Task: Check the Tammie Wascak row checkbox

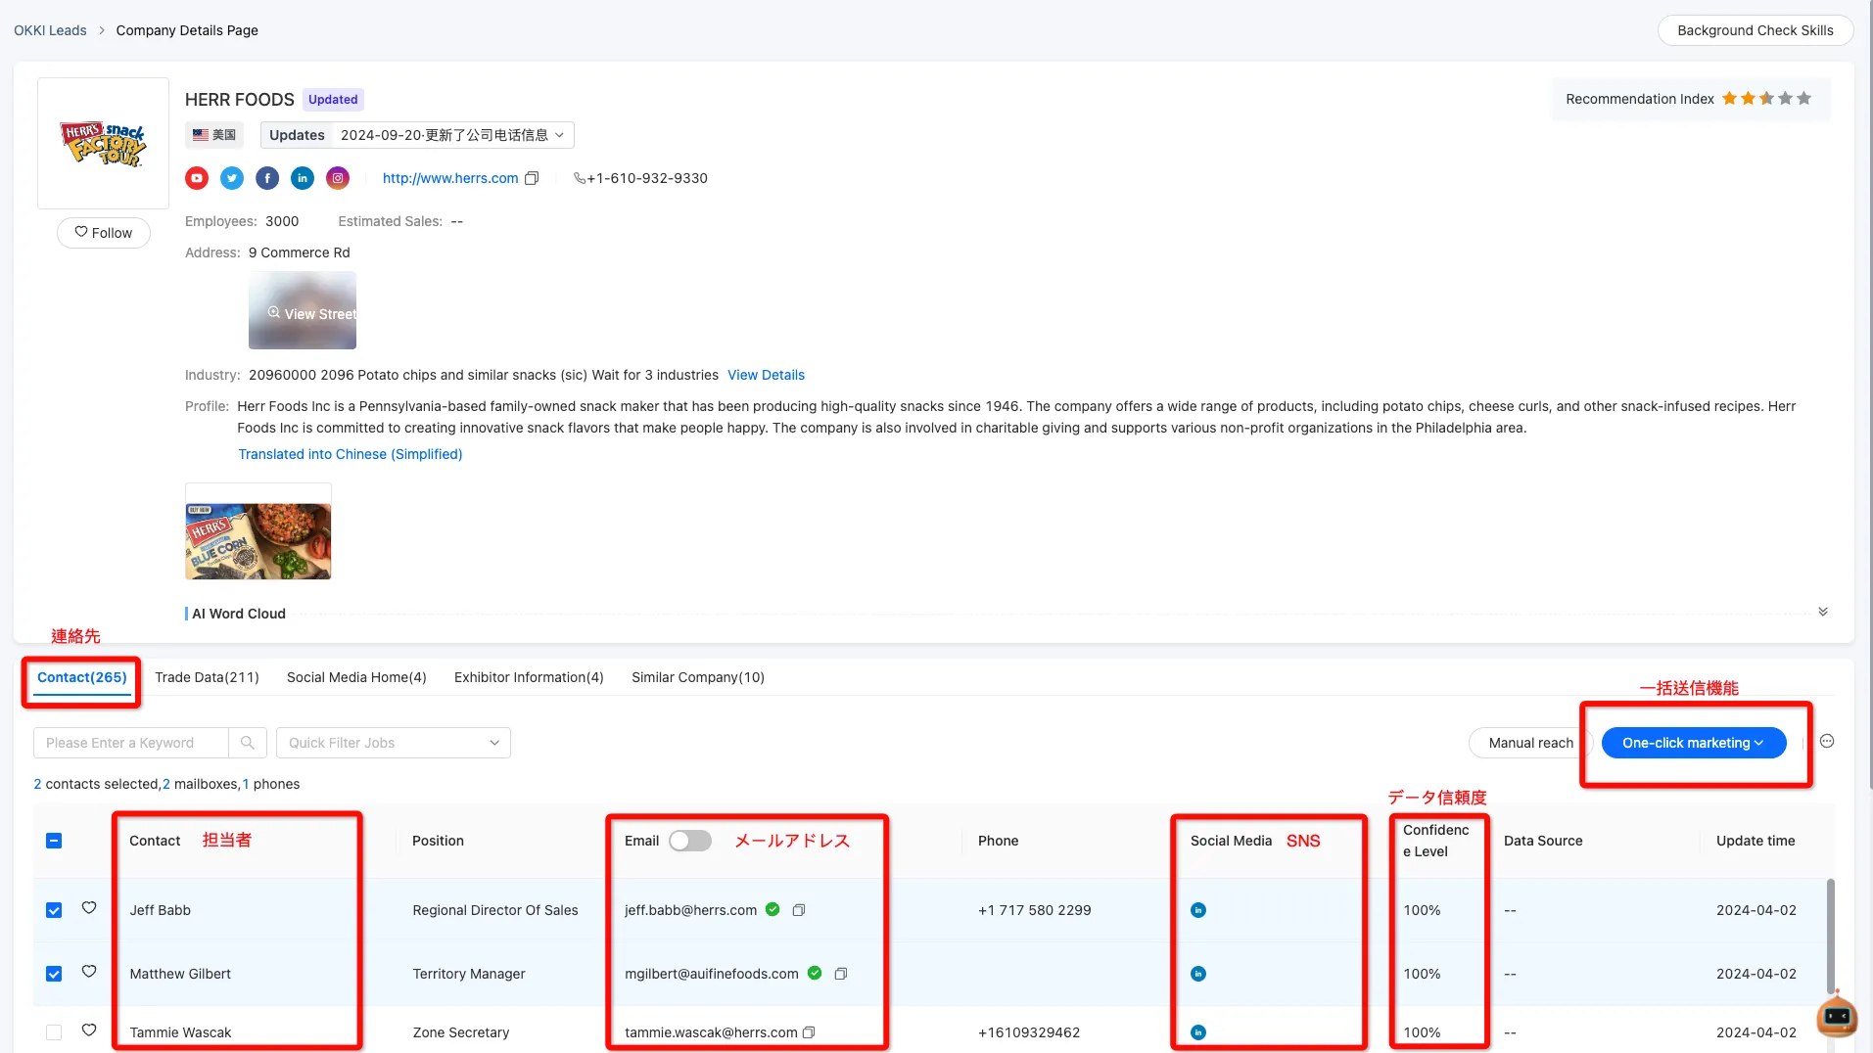Action: point(54,1032)
